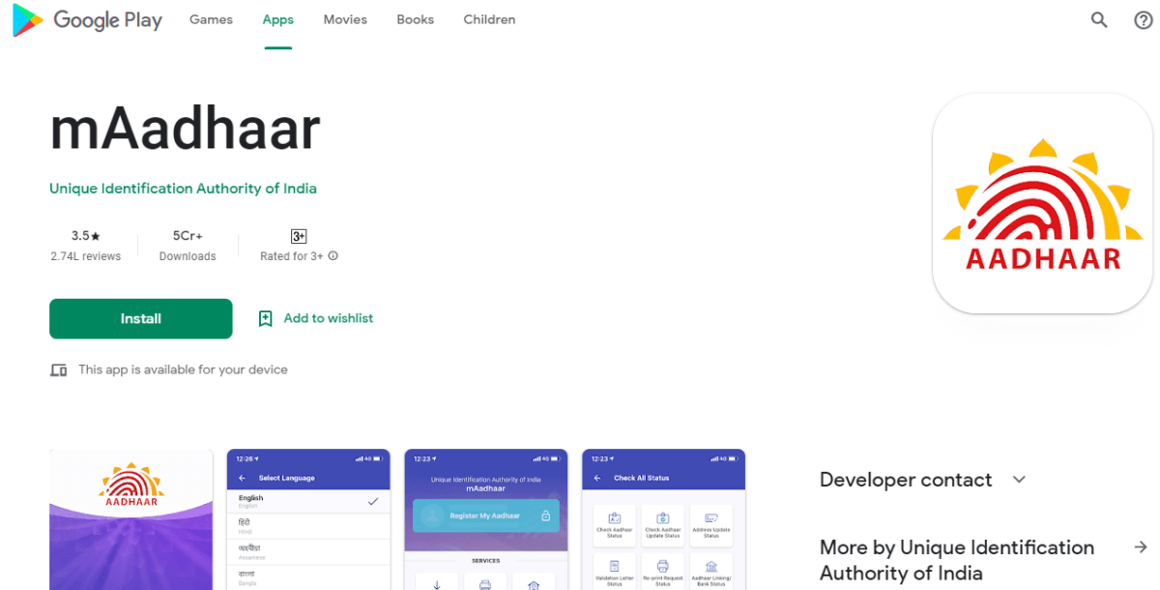1160x590 pixels.
Task: Open the Books tab
Action: (415, 20)
